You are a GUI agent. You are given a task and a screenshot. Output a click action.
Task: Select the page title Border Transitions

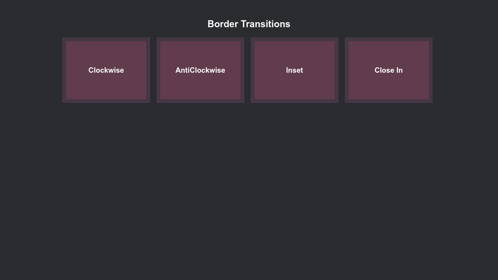click(248, 24)
